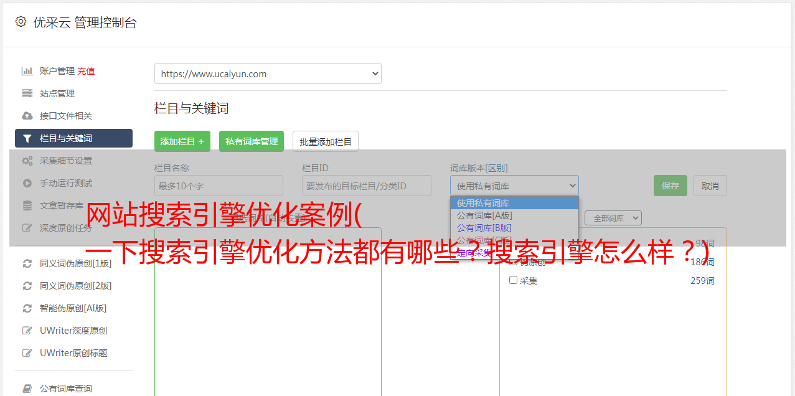Click the 栏目名称 input with 最多10个字 placeholder
This screenshot has height=396, width=795.
[219, 186]
